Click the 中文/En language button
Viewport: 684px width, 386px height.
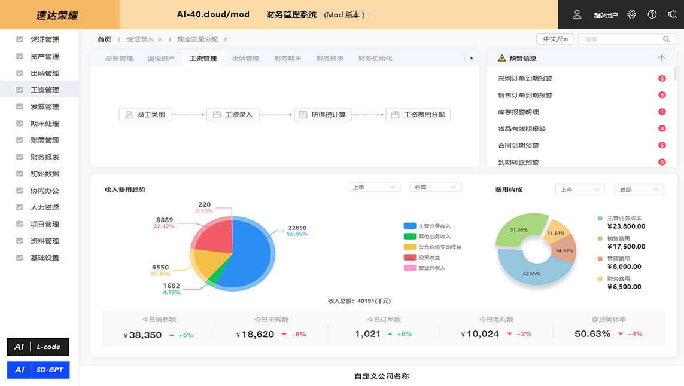(x=555, y=39)
